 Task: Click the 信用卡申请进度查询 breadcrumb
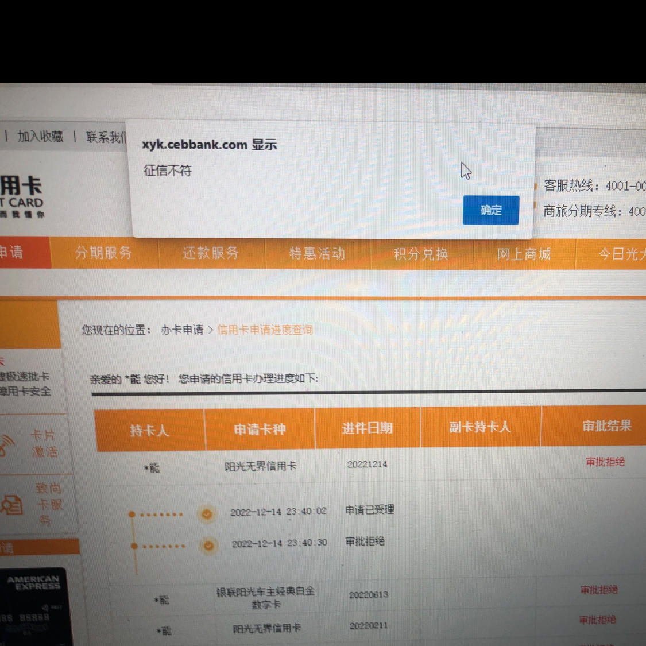pos(265,330)
